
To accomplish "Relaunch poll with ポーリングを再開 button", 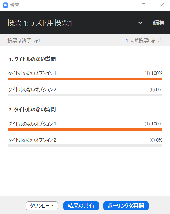I will click(x=126, y=206).
